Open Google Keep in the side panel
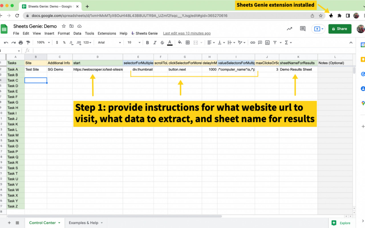This screenshot has width=365, height=228. coord(363,59)
